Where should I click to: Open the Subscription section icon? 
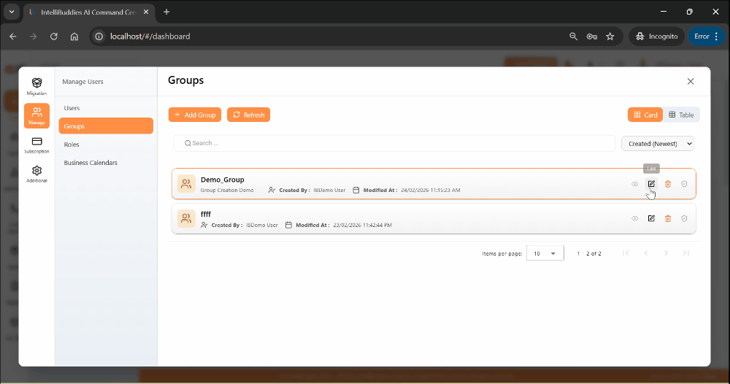coord(36,145)
